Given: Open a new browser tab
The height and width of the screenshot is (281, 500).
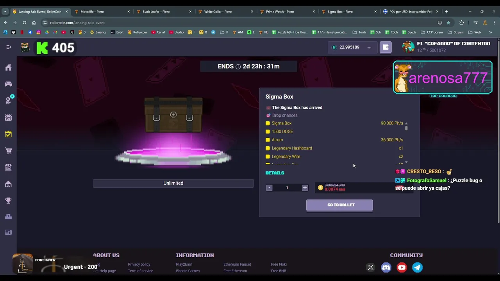Looking at the screenshot, I should (x=446, y=11).
